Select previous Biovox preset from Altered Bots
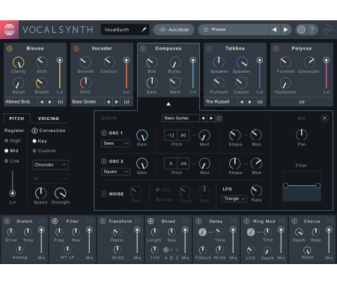 pyautogui.click(x=42, y=102)
